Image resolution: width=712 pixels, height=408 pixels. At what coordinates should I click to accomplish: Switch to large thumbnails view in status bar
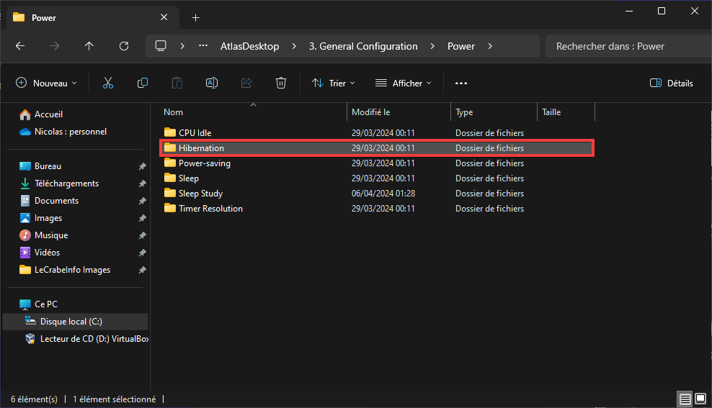(700, 399)
